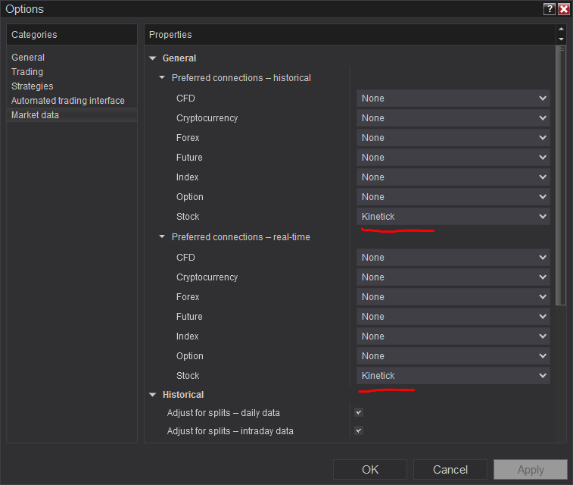This screenshot has height=485, width=573.
Task: Collapse the Historical section triangle
Action: (153, 395)
